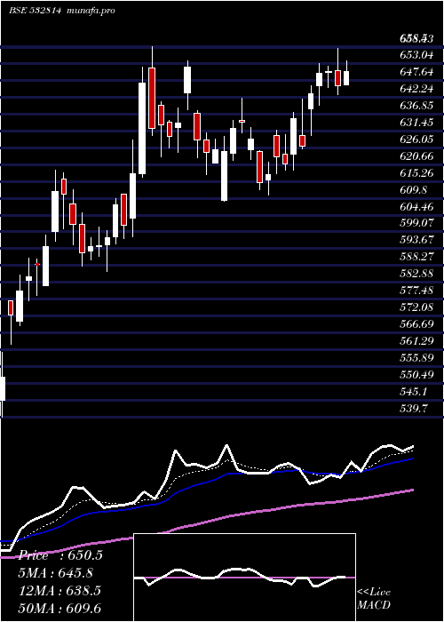Click the <<Live MACD label
Screen dimensions: 444x622
374,599
